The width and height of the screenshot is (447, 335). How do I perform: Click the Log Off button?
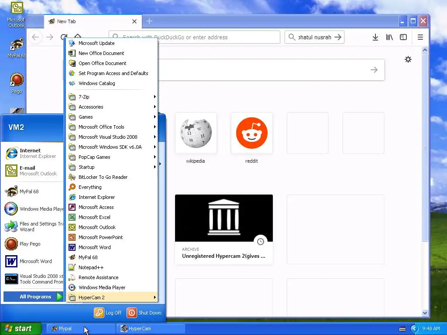pyautogui.click(x=108, y=312)
